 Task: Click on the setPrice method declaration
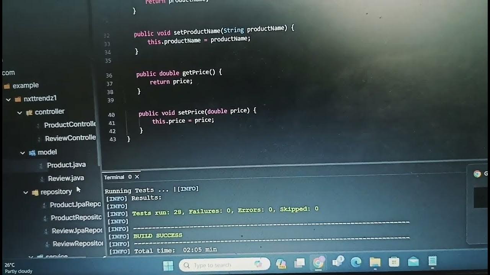198,112
